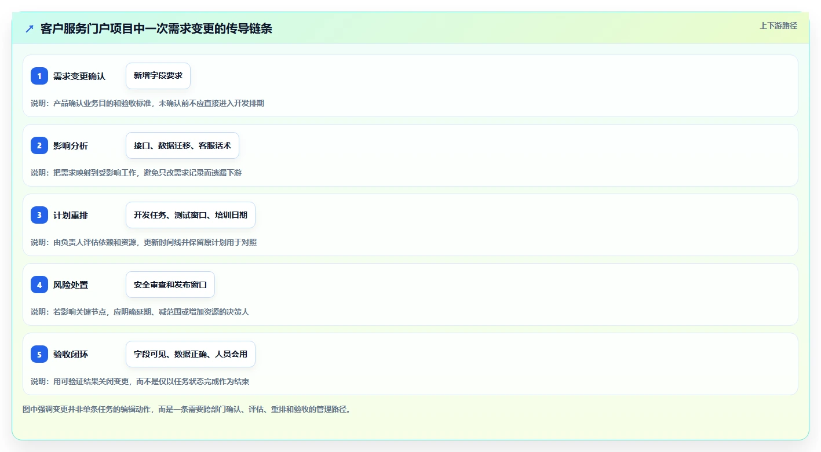Click the title 客户服务门户项目中一次需求变更的传导链条
Image resolution: width=821 pixels, height=452 pixels.
pyautogui.click(x=156, y=28)
